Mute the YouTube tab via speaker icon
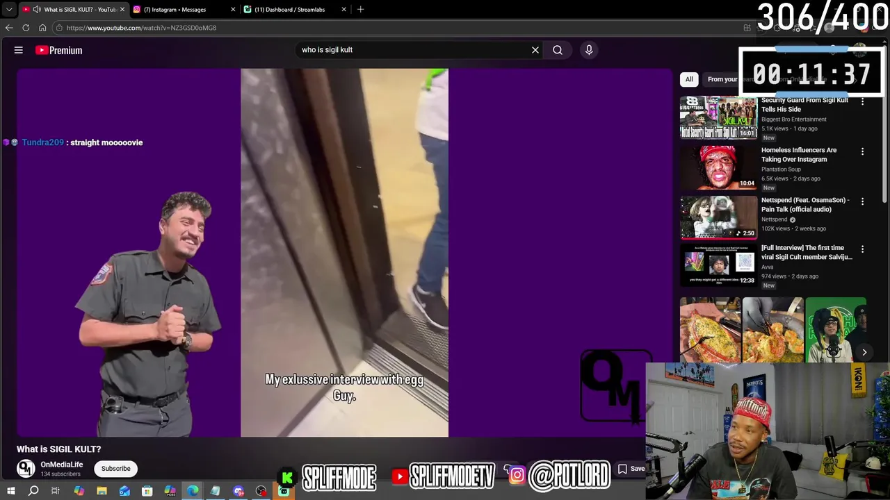890x500 pixels. 36,10
